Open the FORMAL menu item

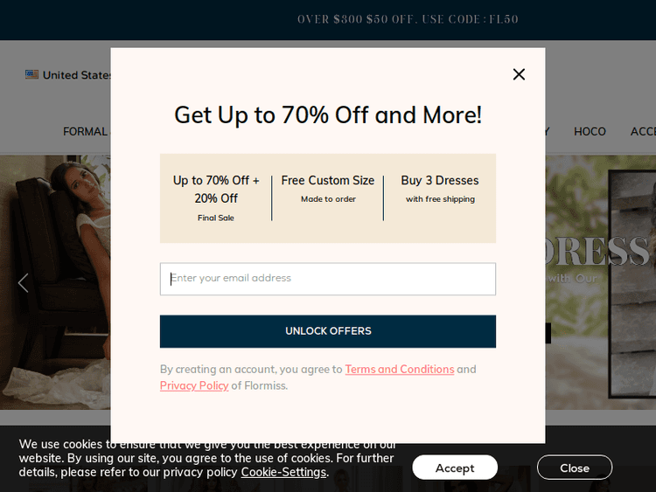(86, 132)
